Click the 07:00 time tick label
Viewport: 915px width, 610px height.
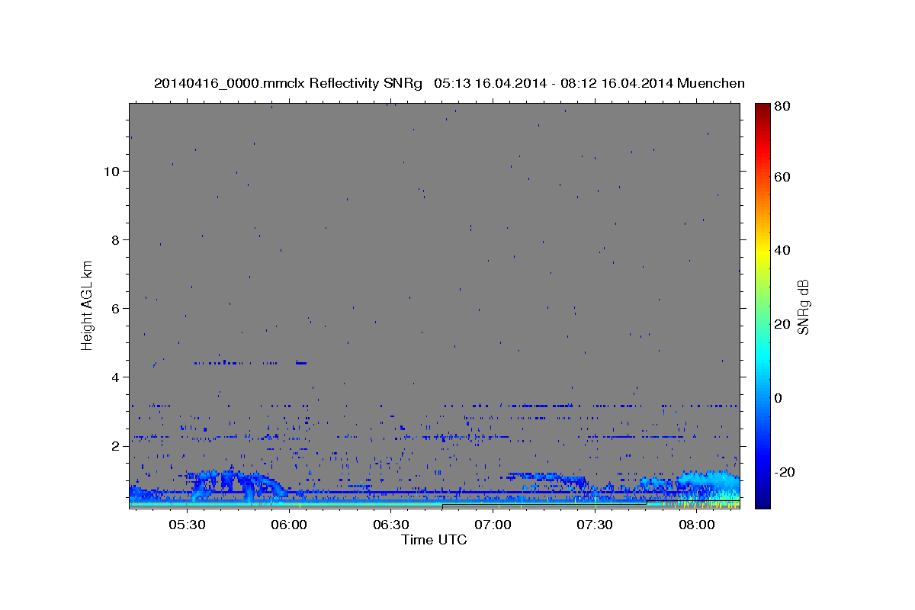493,525
